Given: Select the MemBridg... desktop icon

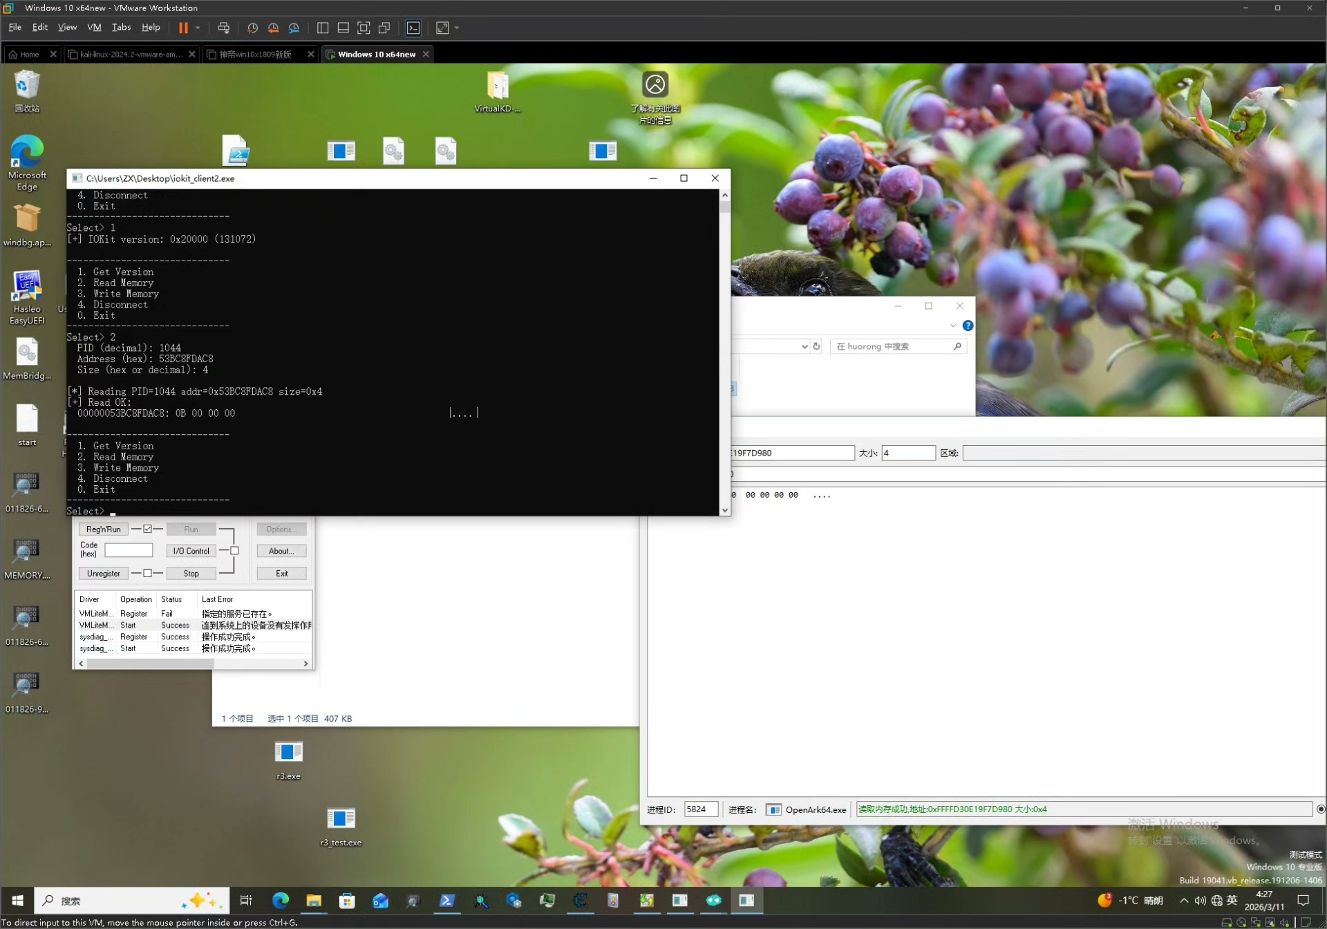Looking at the screenshot, I should pyautogui.click(x=27, y=359).
